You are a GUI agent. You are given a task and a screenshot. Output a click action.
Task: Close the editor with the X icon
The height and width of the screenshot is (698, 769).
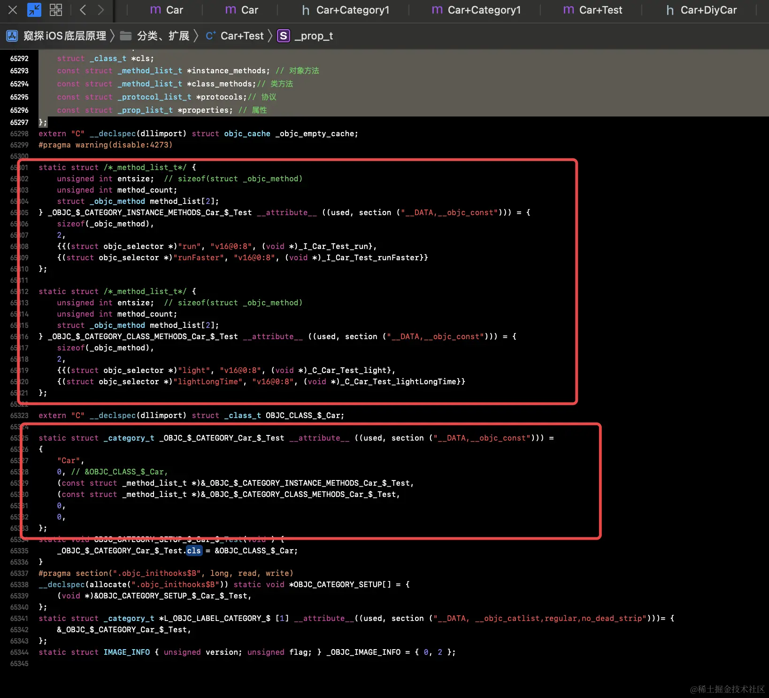[13, 10]
